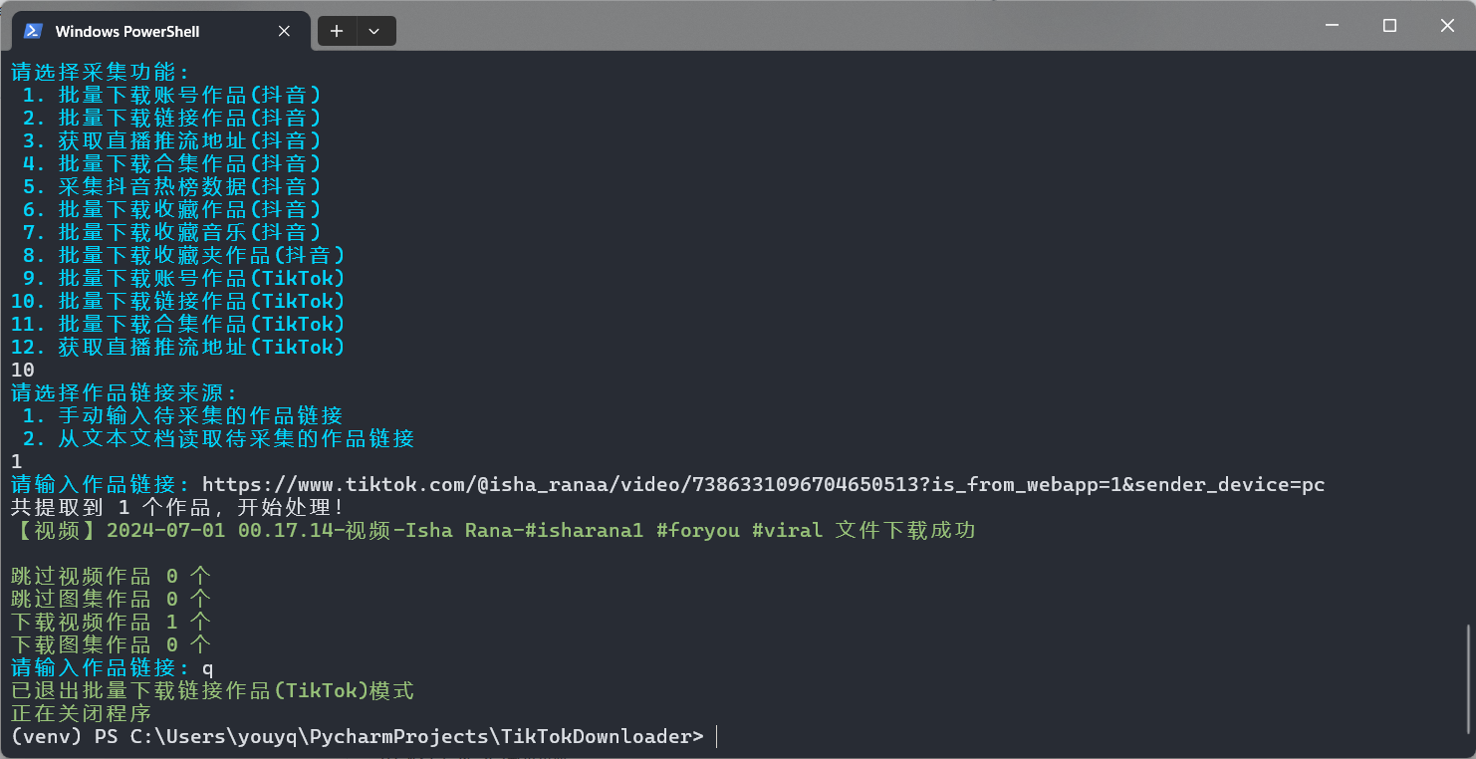Close the Windows PowerShell tab
The height and width of the screenshot is (759, 1476).
click(x=284, y=31)
